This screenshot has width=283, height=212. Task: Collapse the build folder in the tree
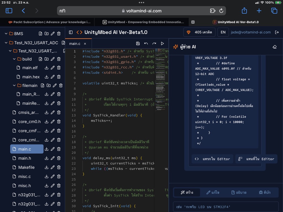click(x=14, y=59)
